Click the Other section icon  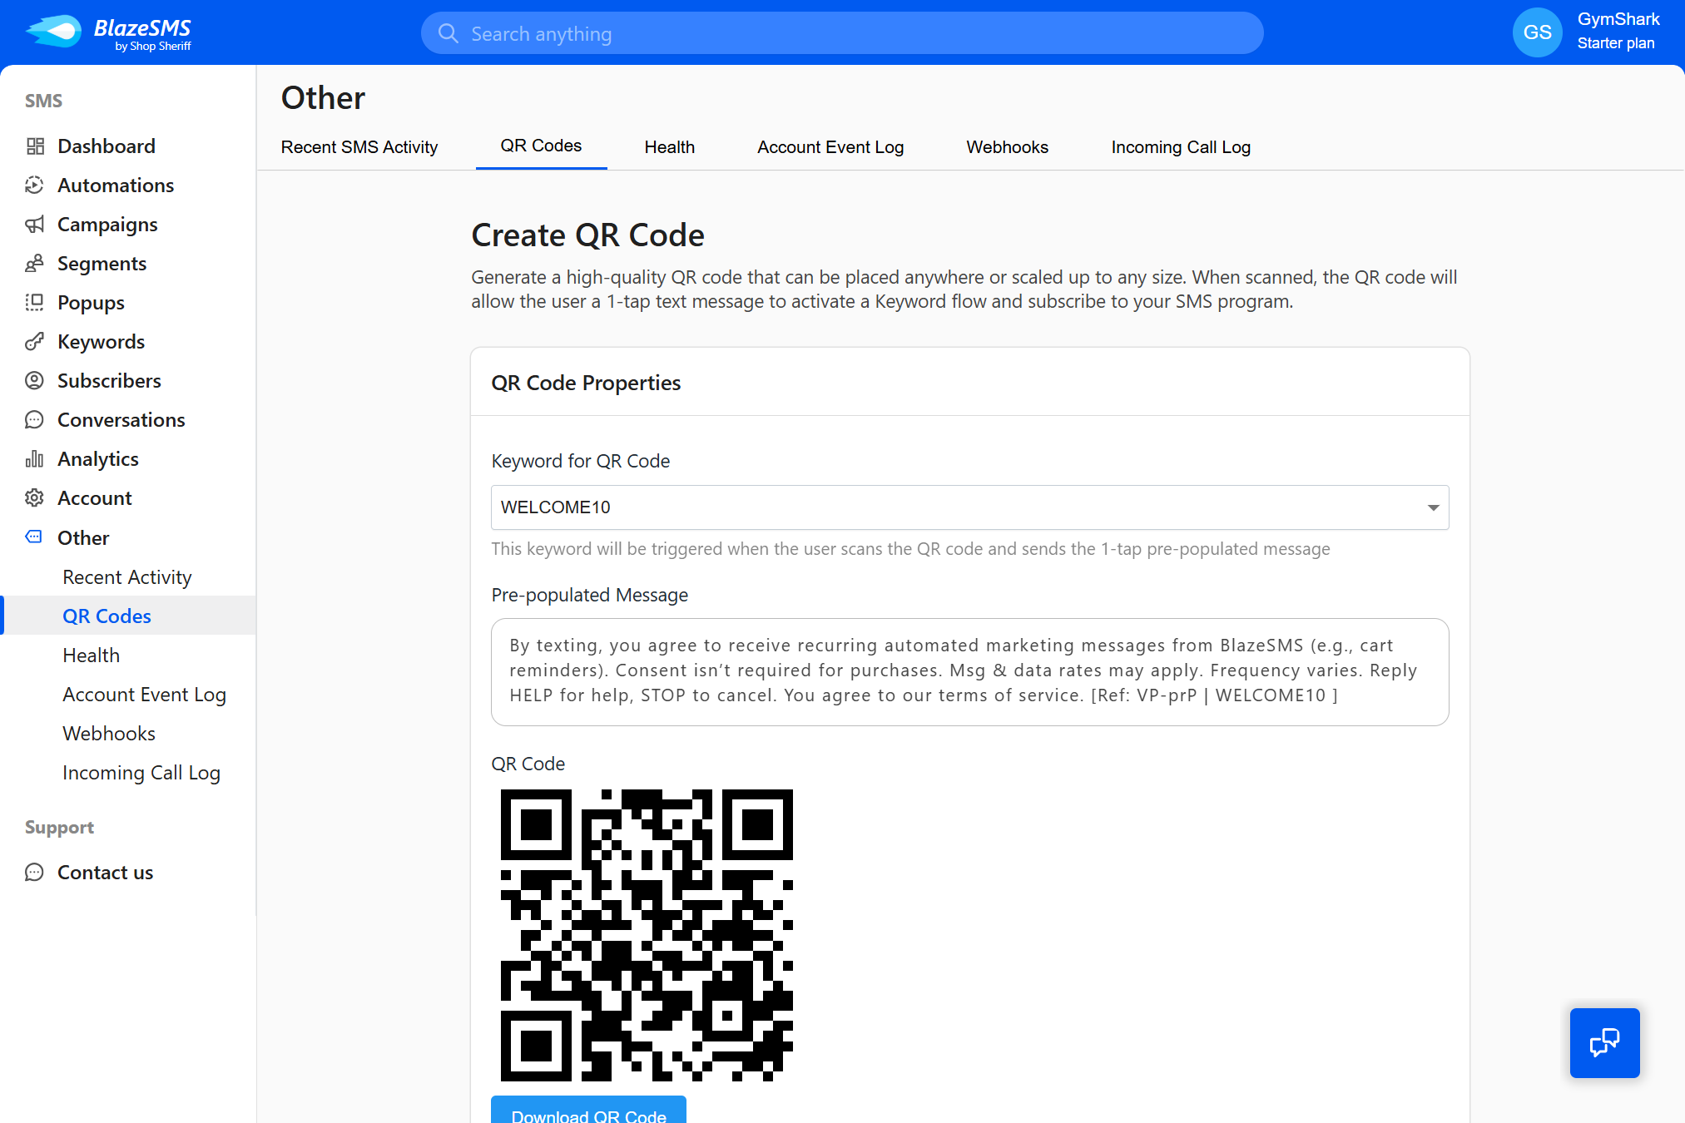[x=35, y=537]
